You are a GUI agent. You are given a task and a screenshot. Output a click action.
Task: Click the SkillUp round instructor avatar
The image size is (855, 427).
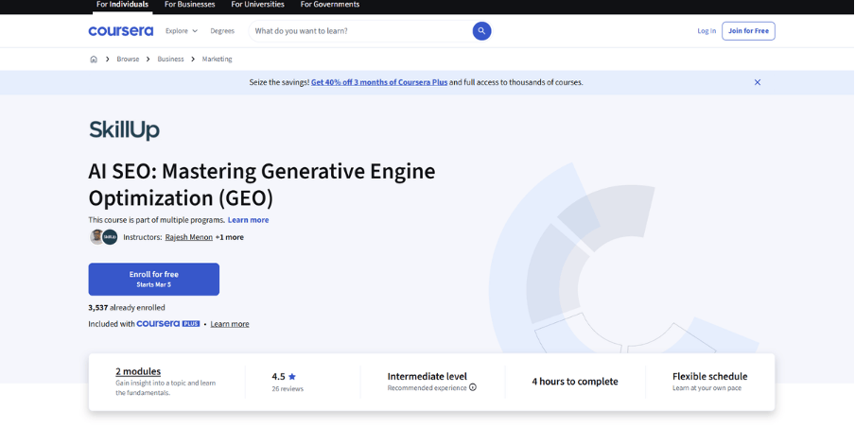pos(110,237)
